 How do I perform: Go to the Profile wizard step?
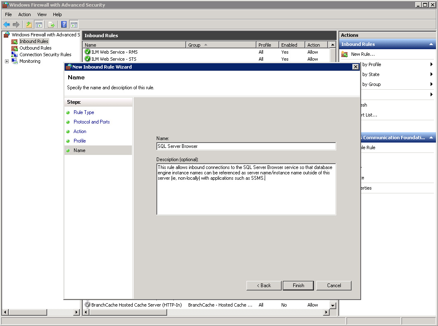click(x=79, y=140)
